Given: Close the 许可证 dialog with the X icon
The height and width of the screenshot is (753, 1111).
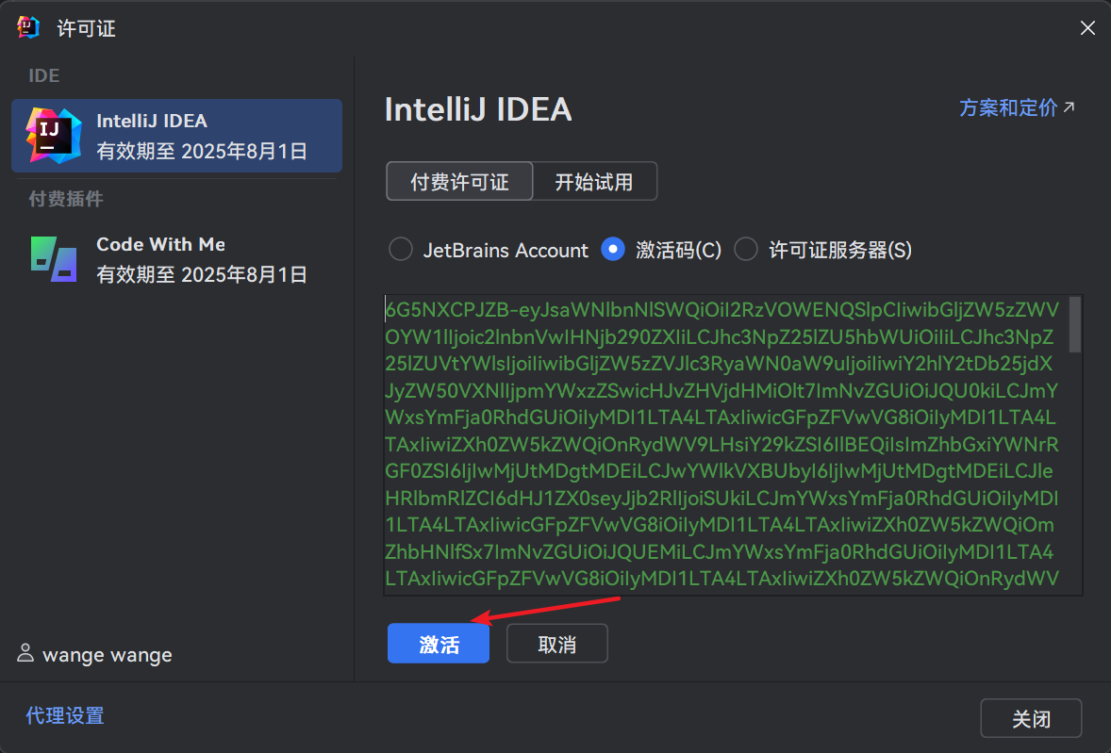Looking at the screenshot, I should (1087, 28).
